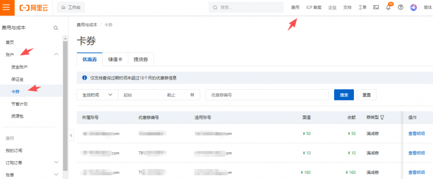The image size is (433, 179).
Task: Open the help question mark icon
Action: (401, 7)
